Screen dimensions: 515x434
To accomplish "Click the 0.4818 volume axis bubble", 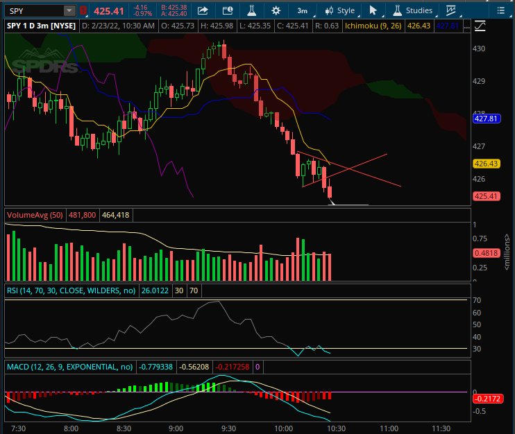I will point(487,253).
